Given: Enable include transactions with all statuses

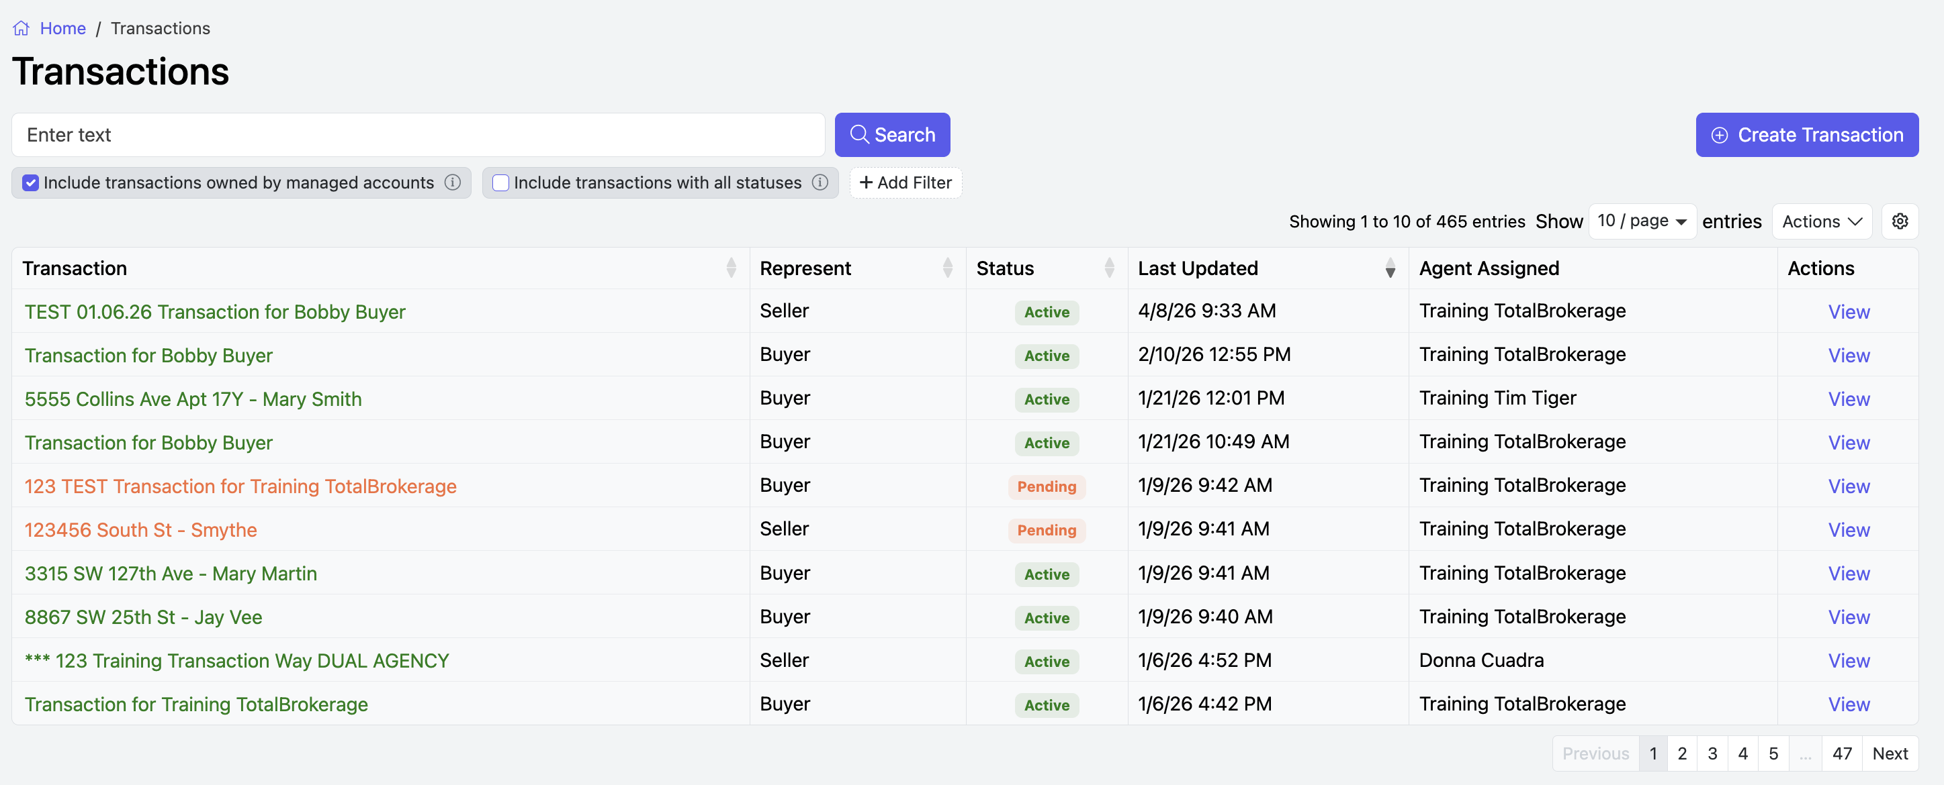Looking at the screenshot, I should 500,182.
